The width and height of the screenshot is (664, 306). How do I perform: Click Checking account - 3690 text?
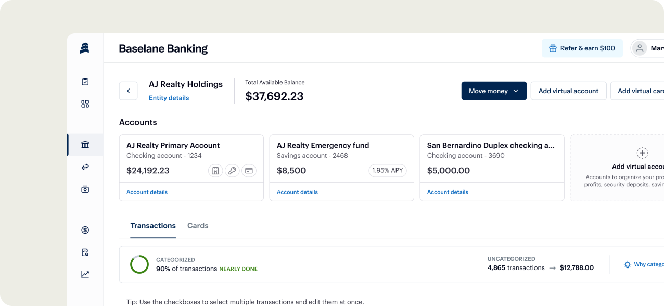coord(466,156)
